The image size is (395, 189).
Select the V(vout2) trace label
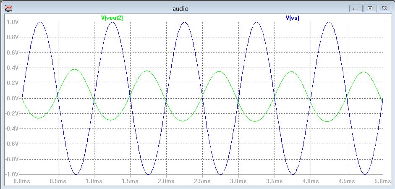click(112, 18)
